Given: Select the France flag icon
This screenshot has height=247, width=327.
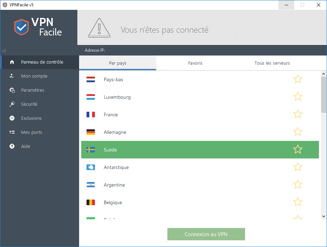Looking at the screenshot, I should [91, 114].
